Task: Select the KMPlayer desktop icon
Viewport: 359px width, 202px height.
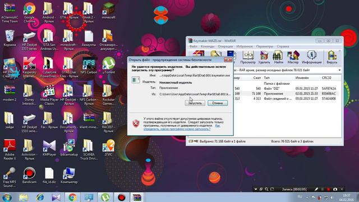Action: point(49,148)
